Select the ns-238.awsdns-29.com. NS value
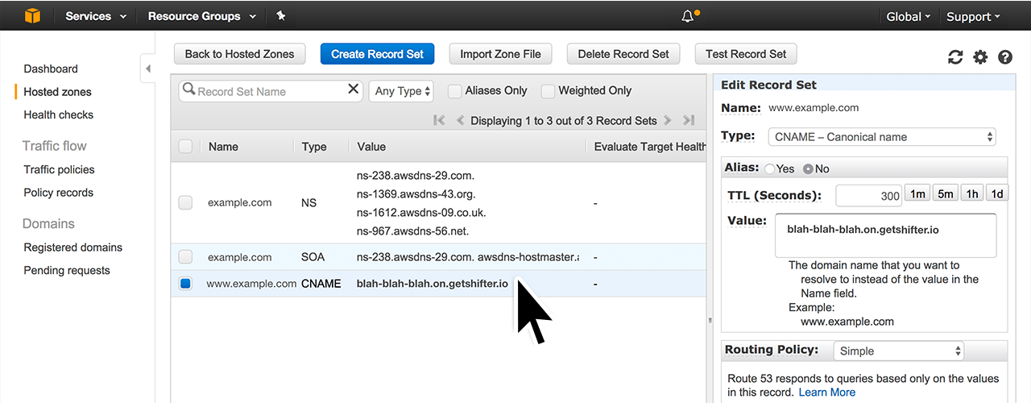The width and height of the screenshot is (1031, 403). tap(416, 175)
